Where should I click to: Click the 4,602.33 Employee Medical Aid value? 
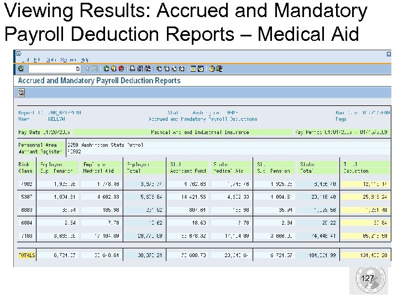[x=108, y=196]
